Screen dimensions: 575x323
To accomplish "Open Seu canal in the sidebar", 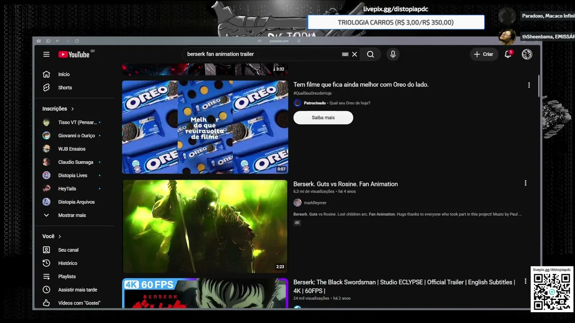I will click(68, 250).
